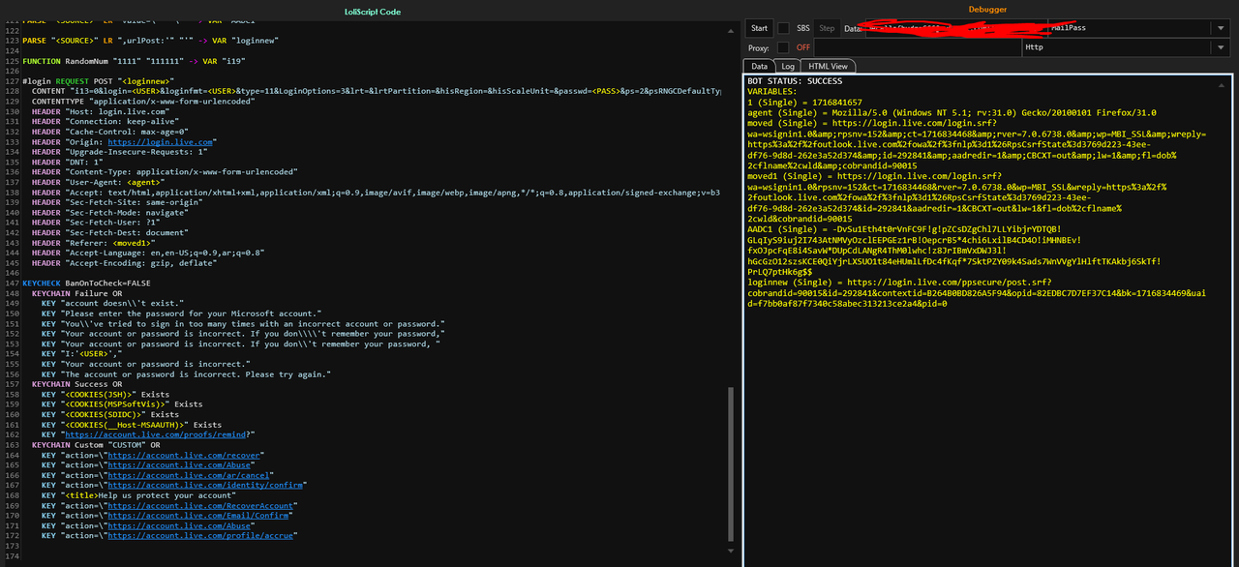
Task: Click the account.live.com/identity/confirm link
Action: (x=205, y=485)
